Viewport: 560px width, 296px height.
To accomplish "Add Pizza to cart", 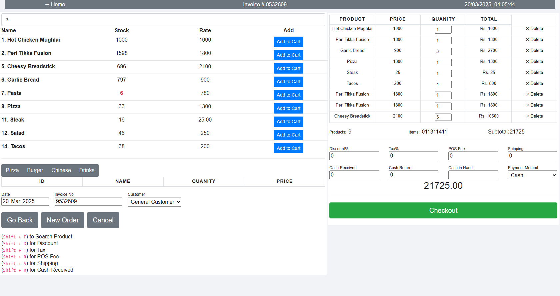I will pyautogui.click(x=288, y=108).
